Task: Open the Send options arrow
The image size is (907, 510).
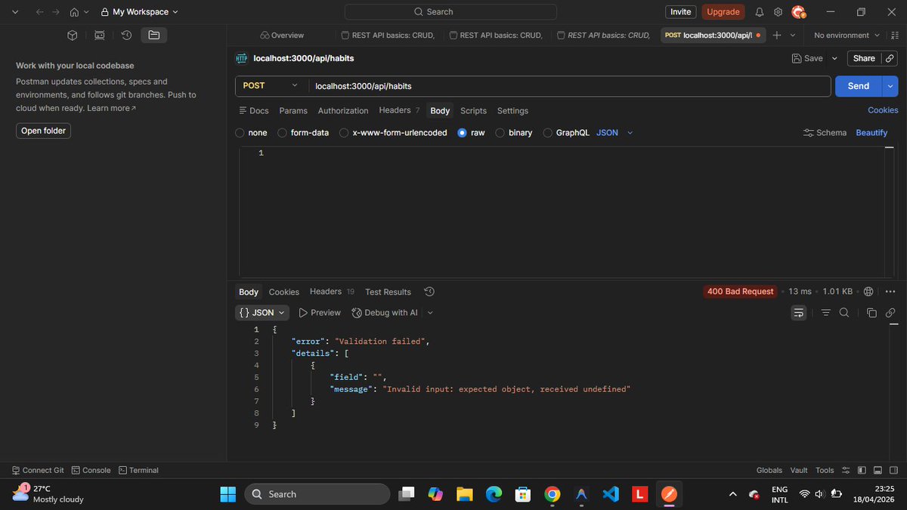Action: tap(890, 86)
